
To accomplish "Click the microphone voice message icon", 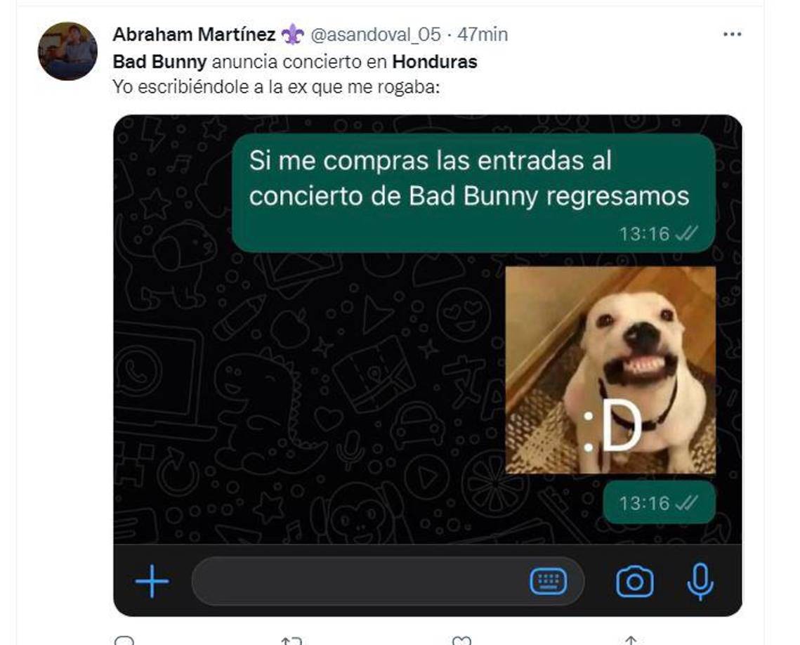I will tap(700, 581).
